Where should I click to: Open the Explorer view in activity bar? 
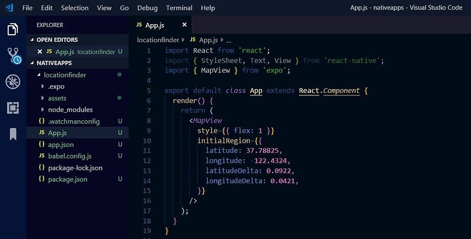pyautogui.click(x=13, y=29)
